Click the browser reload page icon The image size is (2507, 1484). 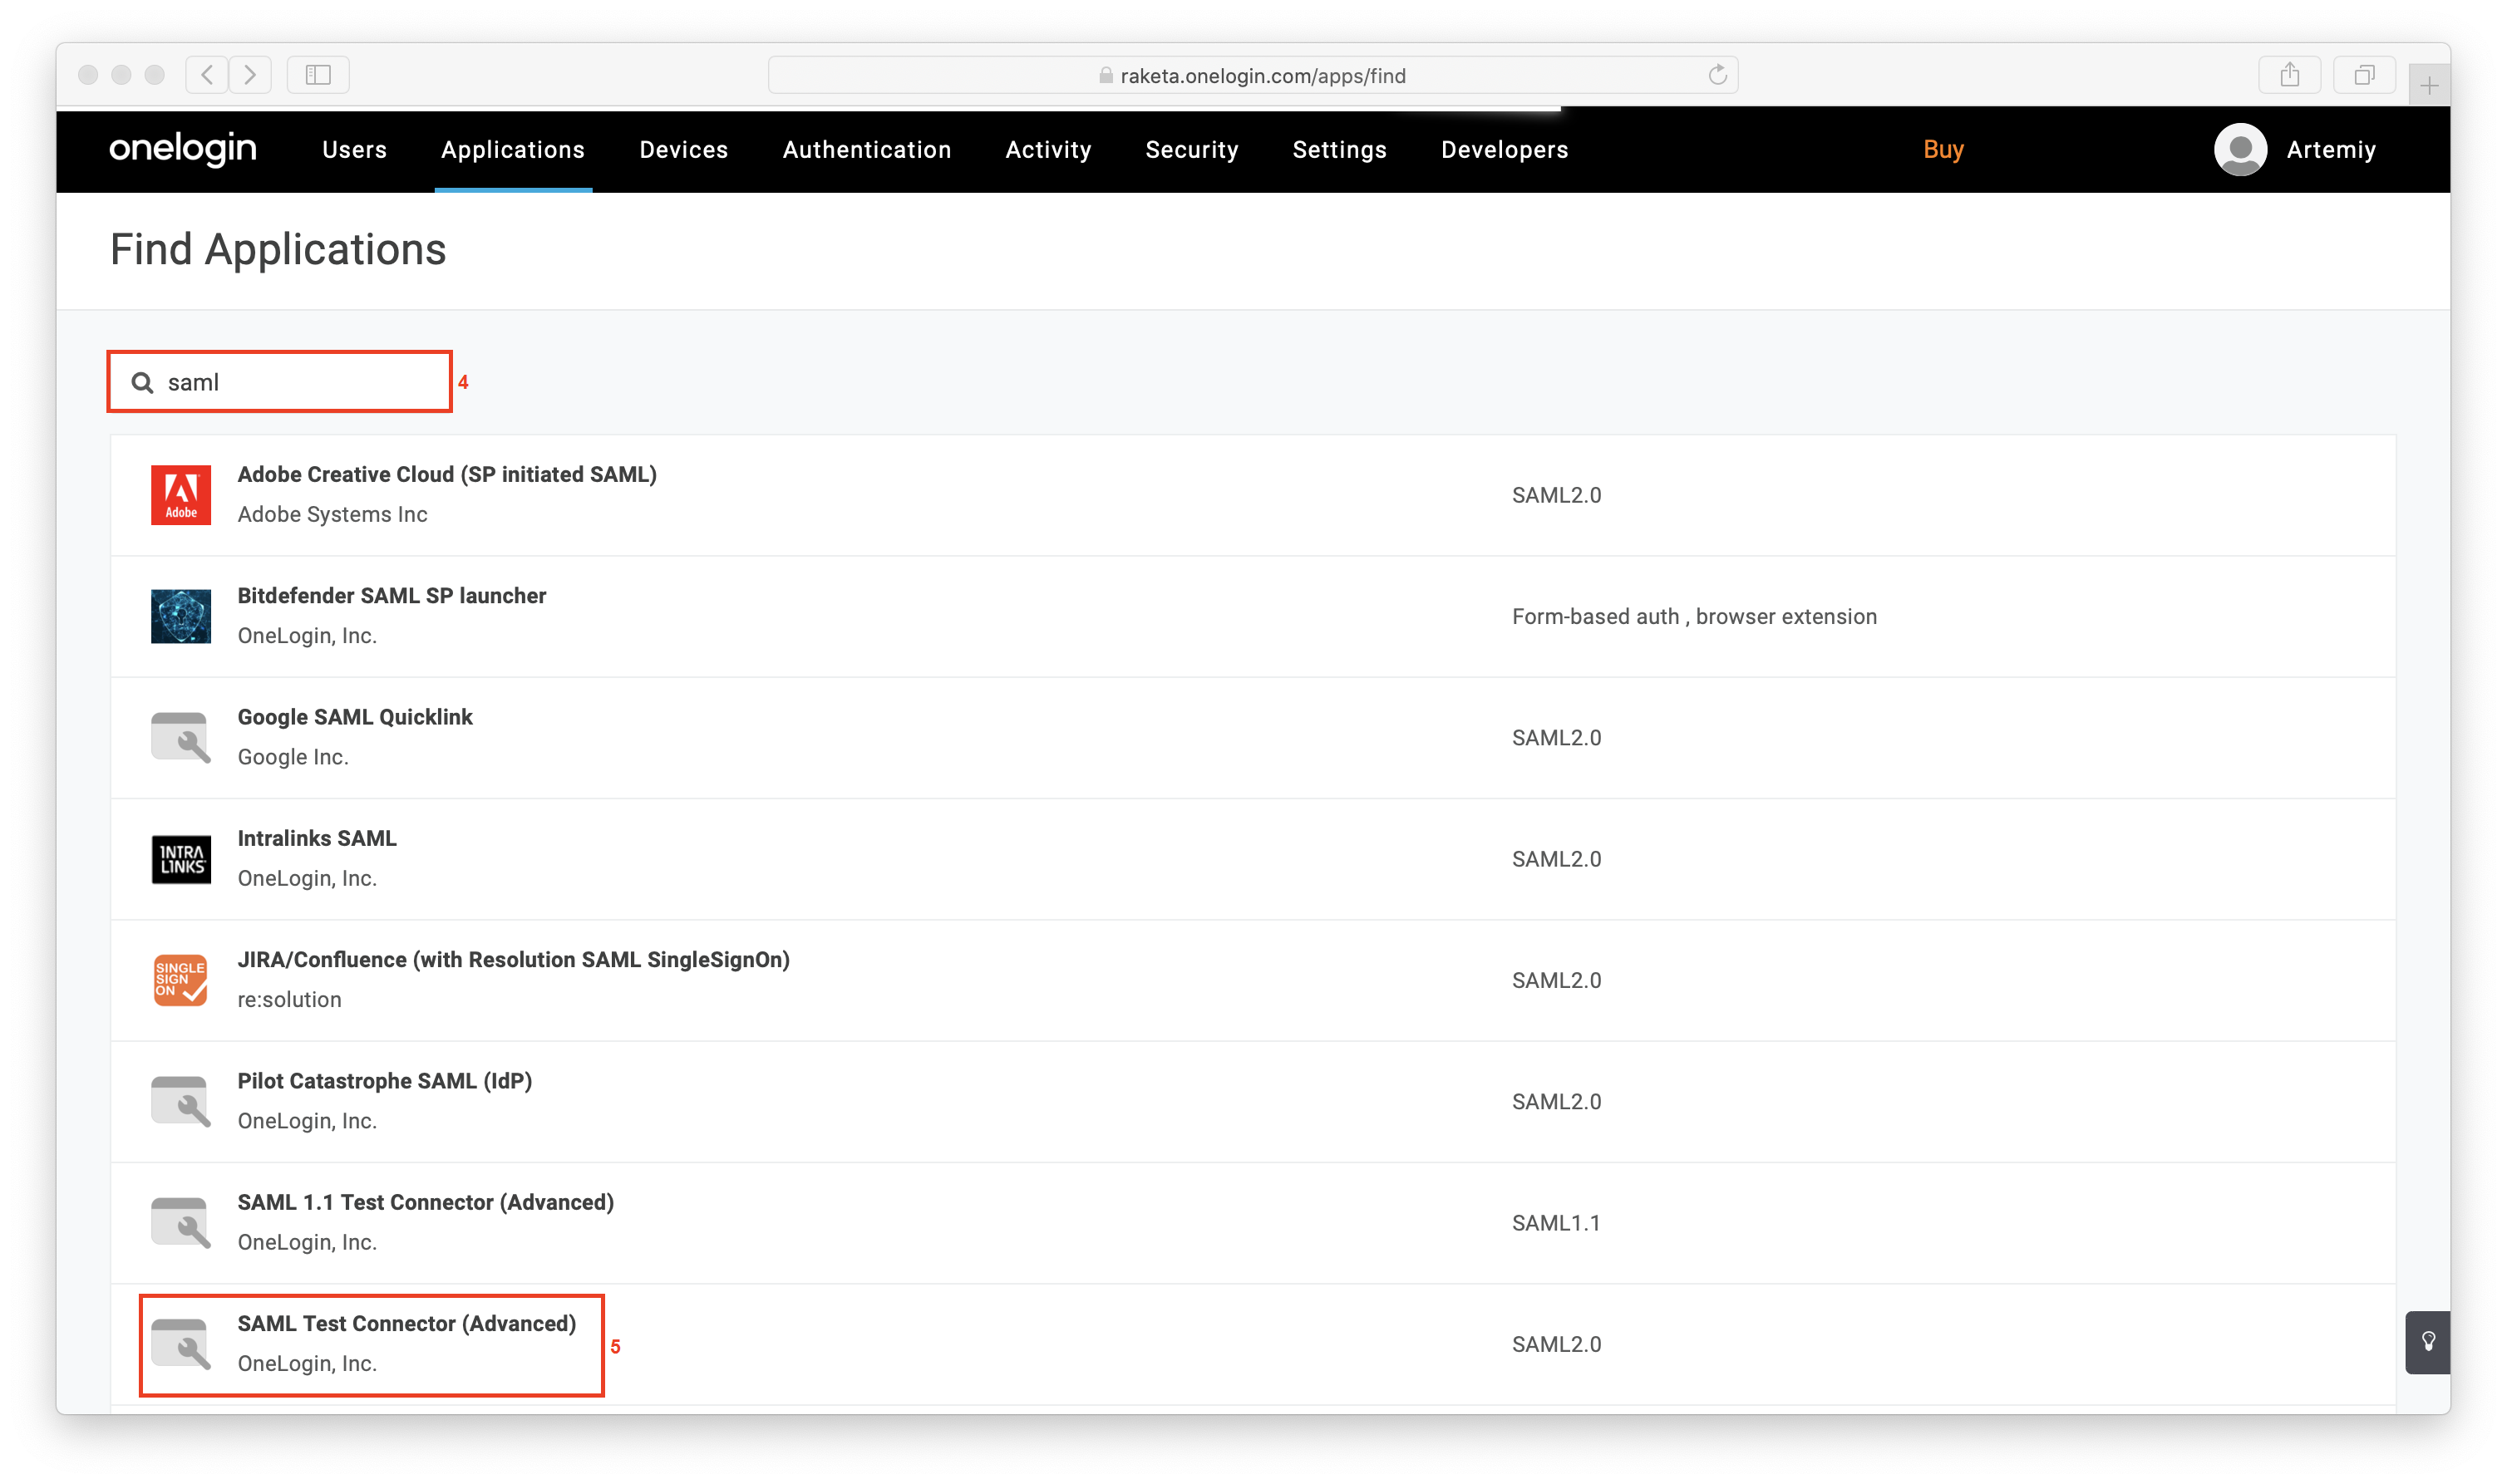[x=1716, y=75]
